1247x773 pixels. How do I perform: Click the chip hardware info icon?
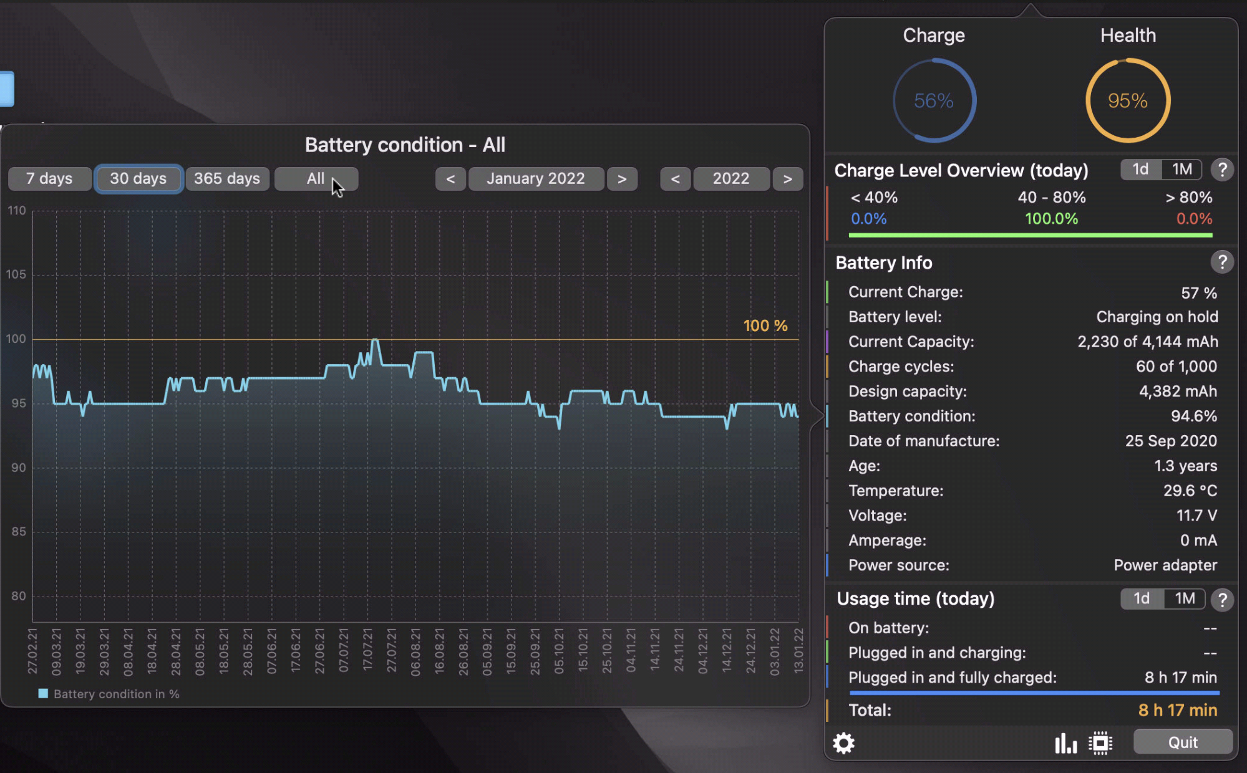coord(1100,743)
